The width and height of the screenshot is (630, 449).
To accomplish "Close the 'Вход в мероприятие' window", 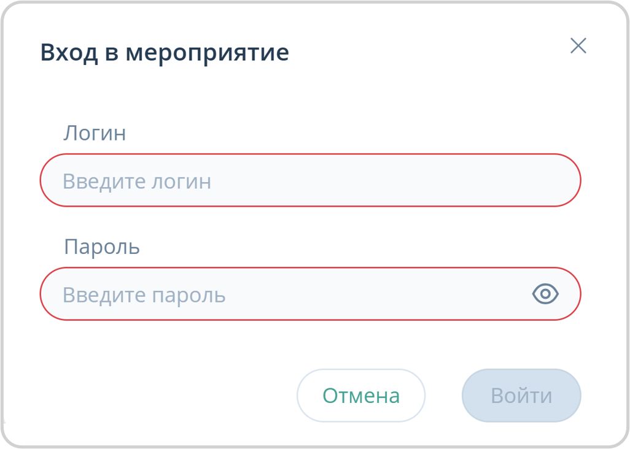I will click(x=578, y=46).
